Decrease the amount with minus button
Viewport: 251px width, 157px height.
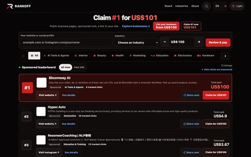(x=165, y=42)
